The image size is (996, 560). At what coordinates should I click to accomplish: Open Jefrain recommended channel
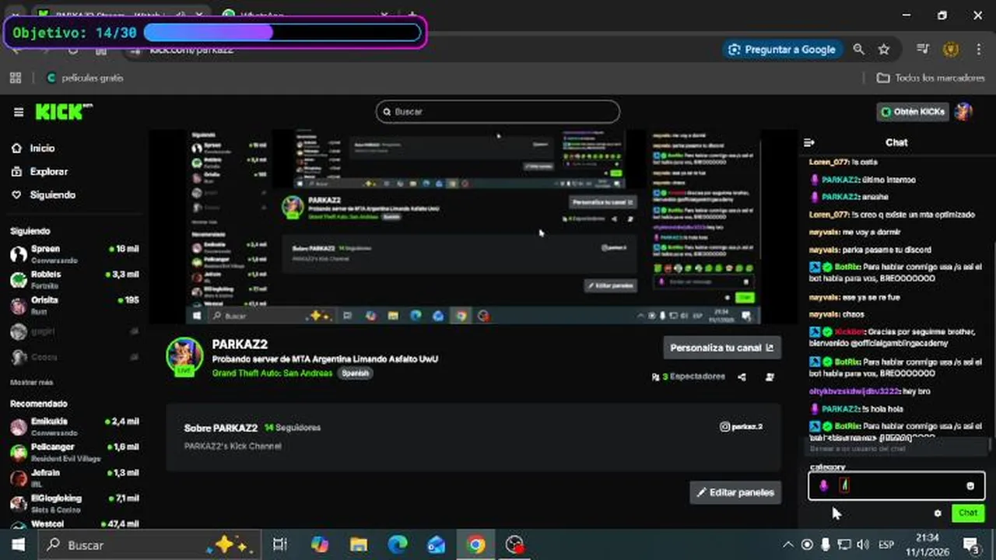[75, 477]
